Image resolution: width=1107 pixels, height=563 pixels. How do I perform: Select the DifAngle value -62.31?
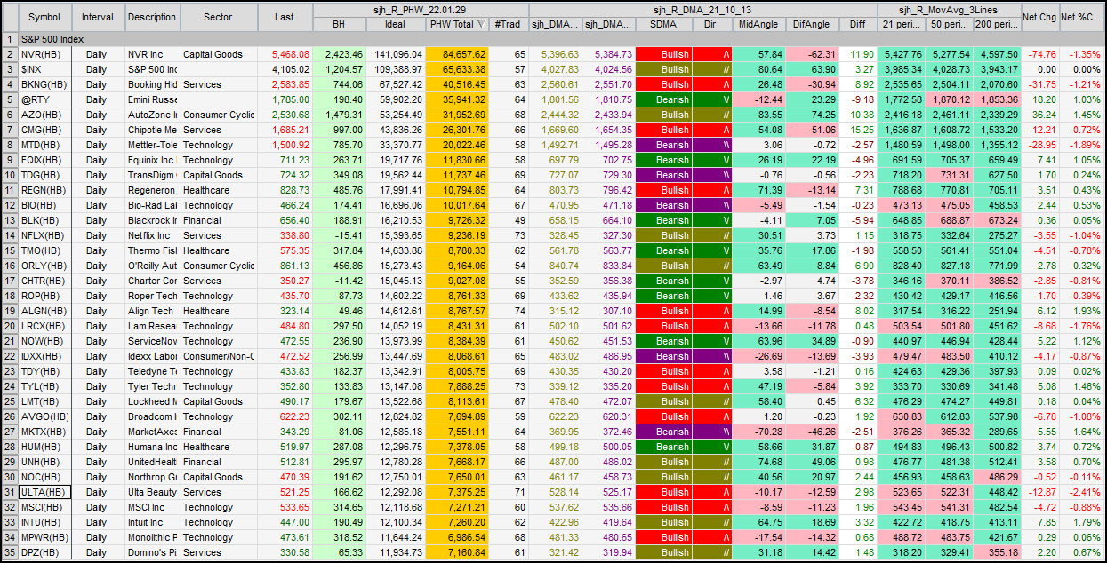tap(812, 54)
